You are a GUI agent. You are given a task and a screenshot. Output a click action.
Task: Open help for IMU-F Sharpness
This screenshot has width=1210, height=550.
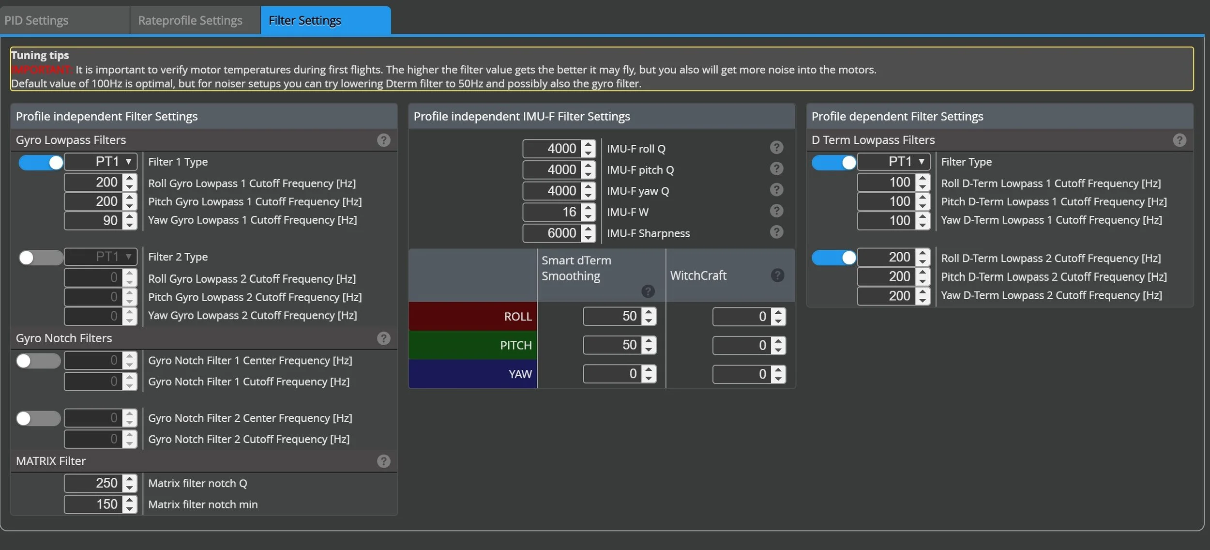coord(776,232)
